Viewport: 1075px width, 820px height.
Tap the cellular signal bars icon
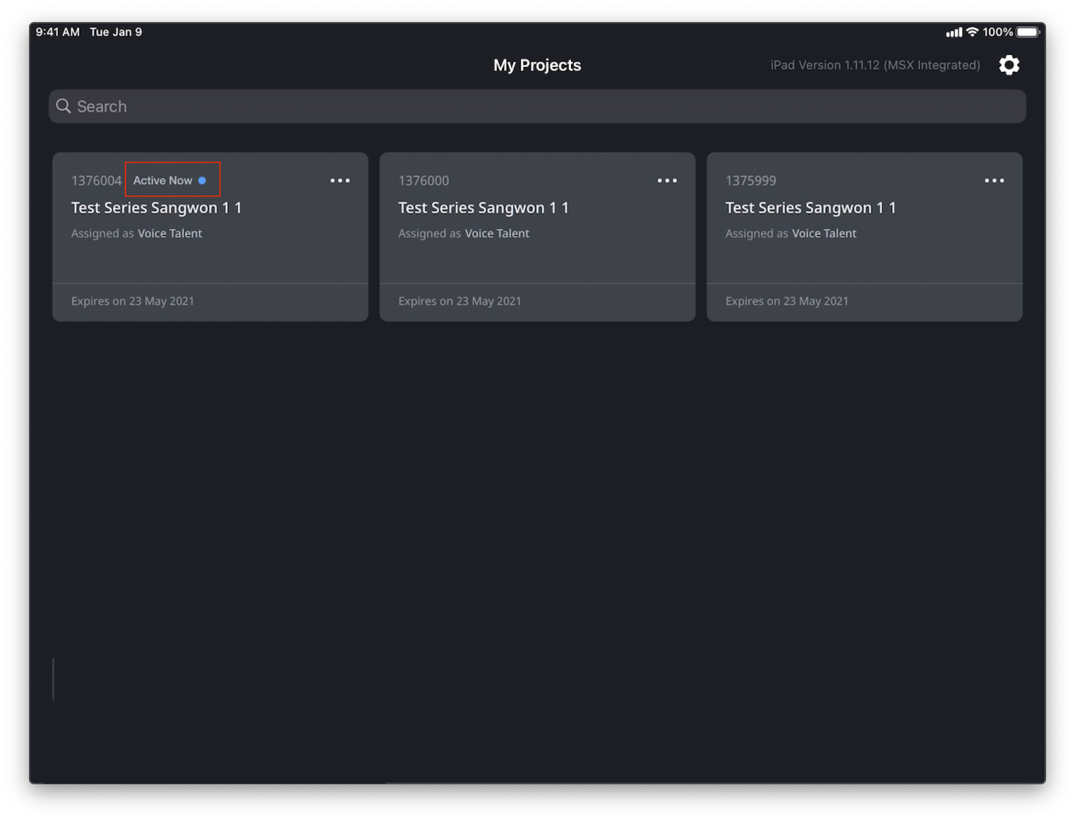954,32
